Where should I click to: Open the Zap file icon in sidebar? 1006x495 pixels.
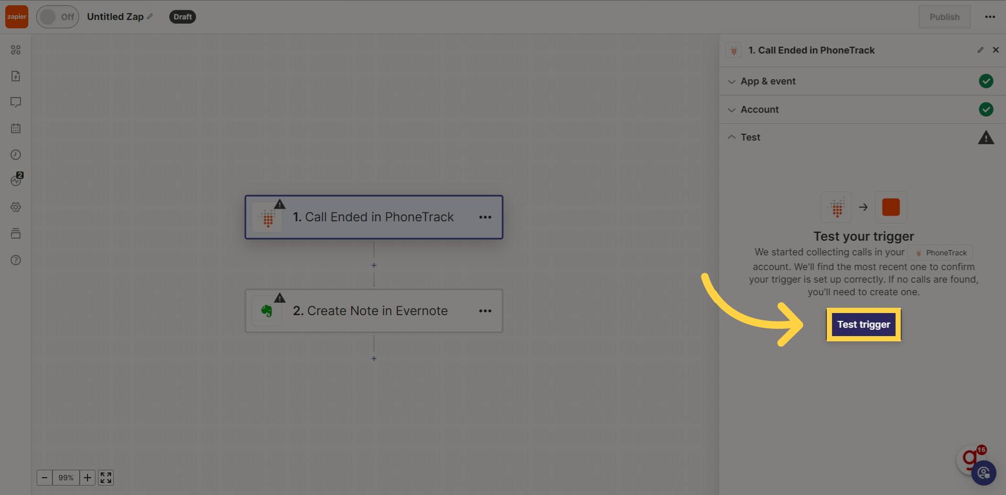pos(16,76)
